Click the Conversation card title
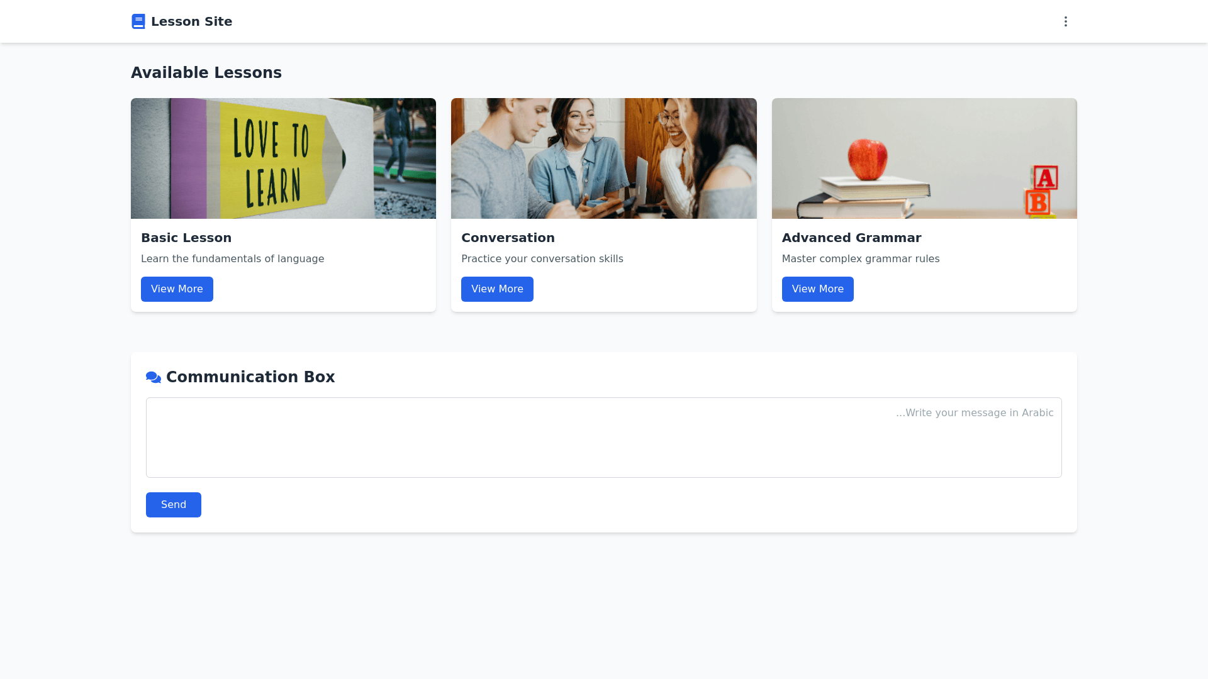The height and width of the screenshot is (679, 1208). pyautogui.click(x=508, y=238)
